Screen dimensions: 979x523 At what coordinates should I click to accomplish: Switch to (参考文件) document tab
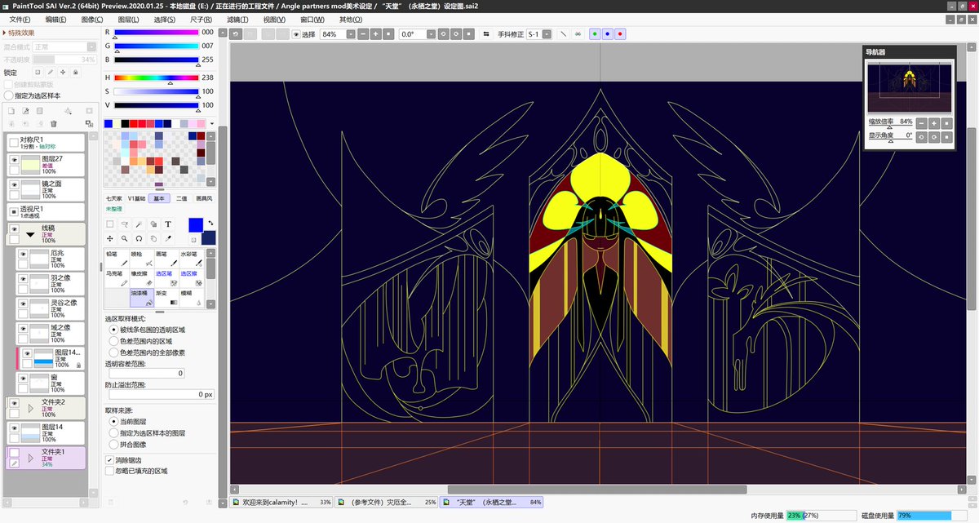click(x=387, y=503)
